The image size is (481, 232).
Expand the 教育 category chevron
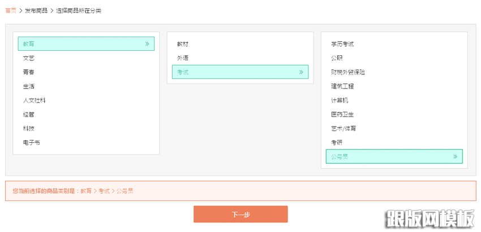147,43
